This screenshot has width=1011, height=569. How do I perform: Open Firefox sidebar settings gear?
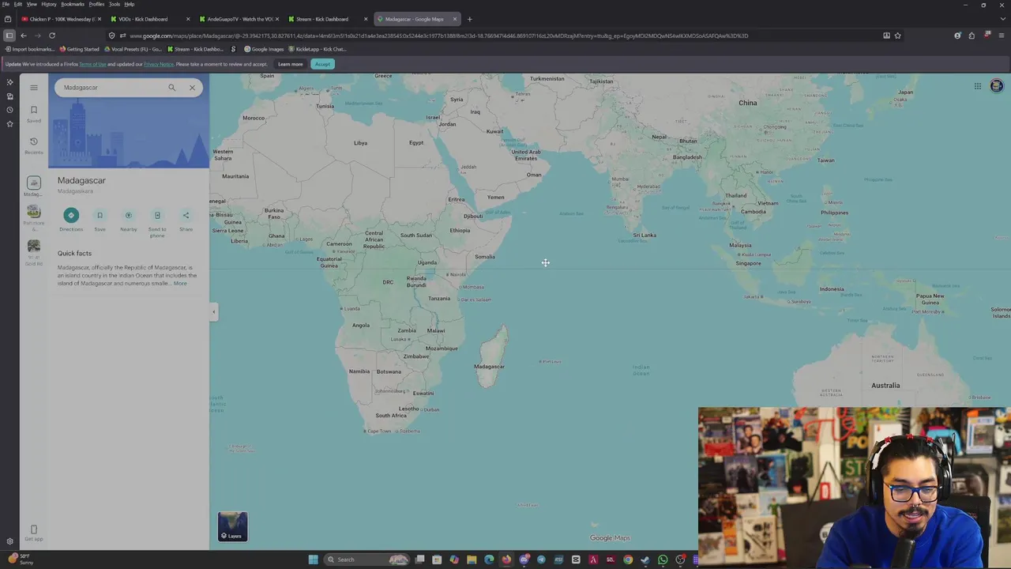click(9, 541)
